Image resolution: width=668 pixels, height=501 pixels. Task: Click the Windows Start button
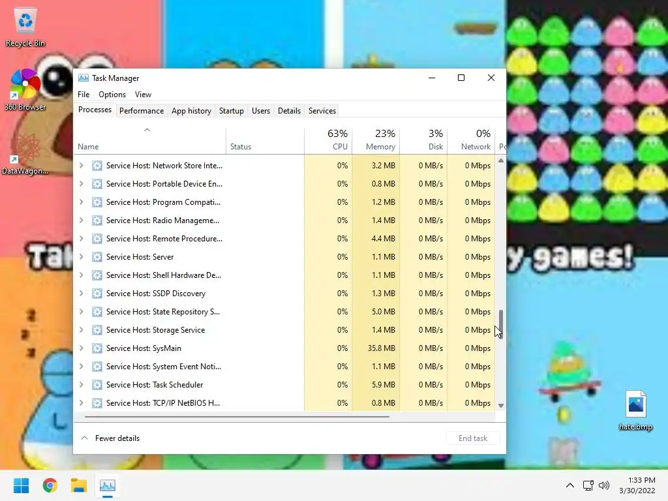(x=22, y=485)
